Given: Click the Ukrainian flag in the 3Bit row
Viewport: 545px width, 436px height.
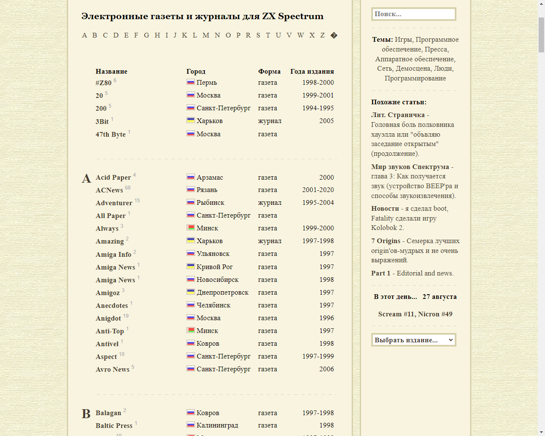Looking at the screenshot, I should pyautogui.click(x=191, y=120).
